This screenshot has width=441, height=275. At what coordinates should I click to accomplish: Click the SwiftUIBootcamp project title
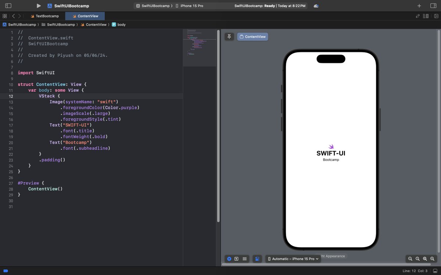pyautogui.click(x=72, y=6)
